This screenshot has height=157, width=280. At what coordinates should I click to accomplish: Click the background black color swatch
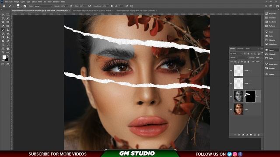point(7,60)
